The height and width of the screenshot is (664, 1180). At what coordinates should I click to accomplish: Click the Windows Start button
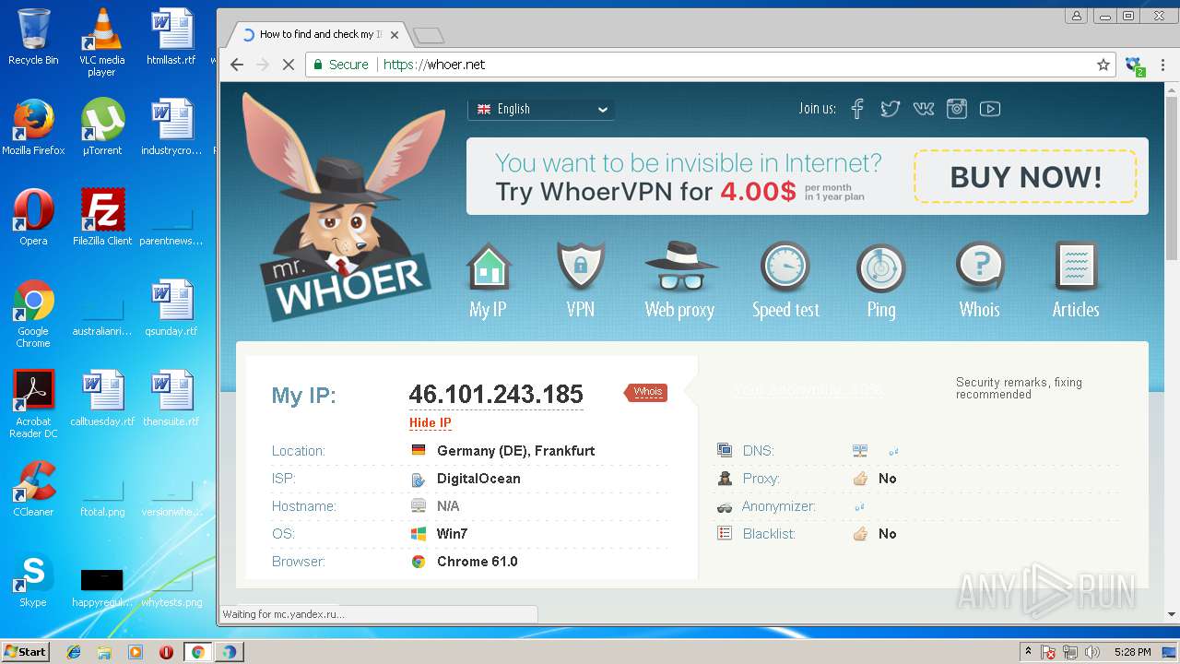click(25, 651)
